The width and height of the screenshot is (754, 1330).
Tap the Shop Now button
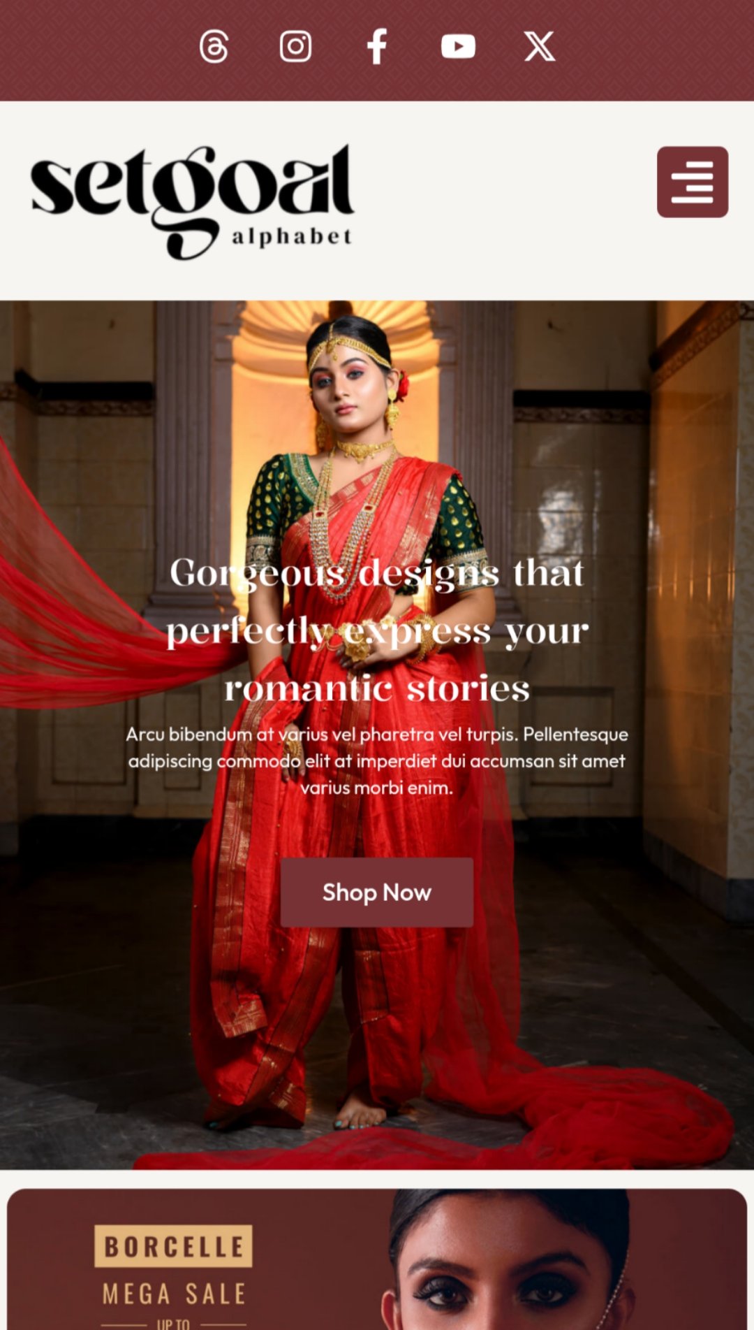pyautogui.click(x=377, y=892)
